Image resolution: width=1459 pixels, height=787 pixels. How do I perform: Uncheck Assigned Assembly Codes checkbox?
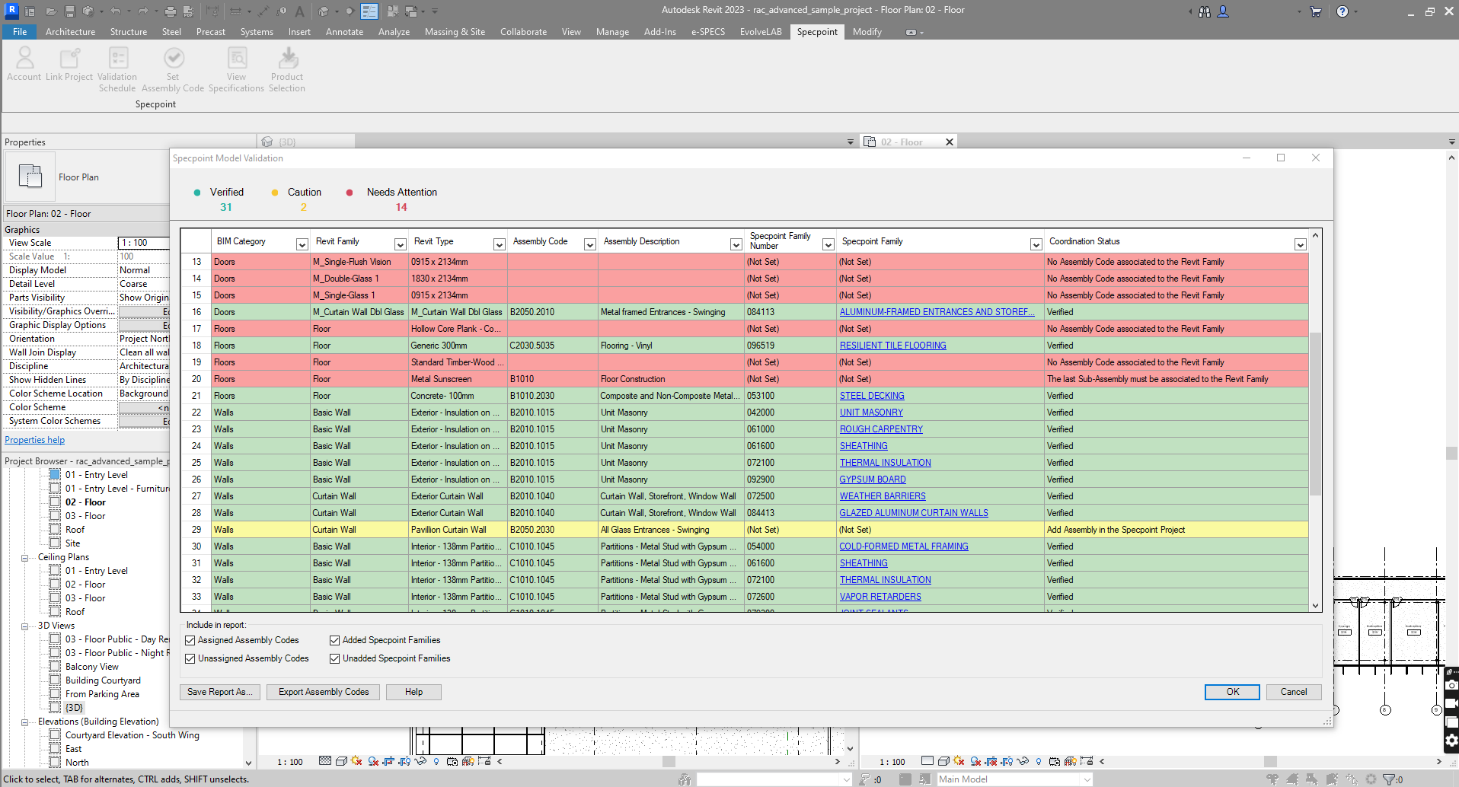190,641
